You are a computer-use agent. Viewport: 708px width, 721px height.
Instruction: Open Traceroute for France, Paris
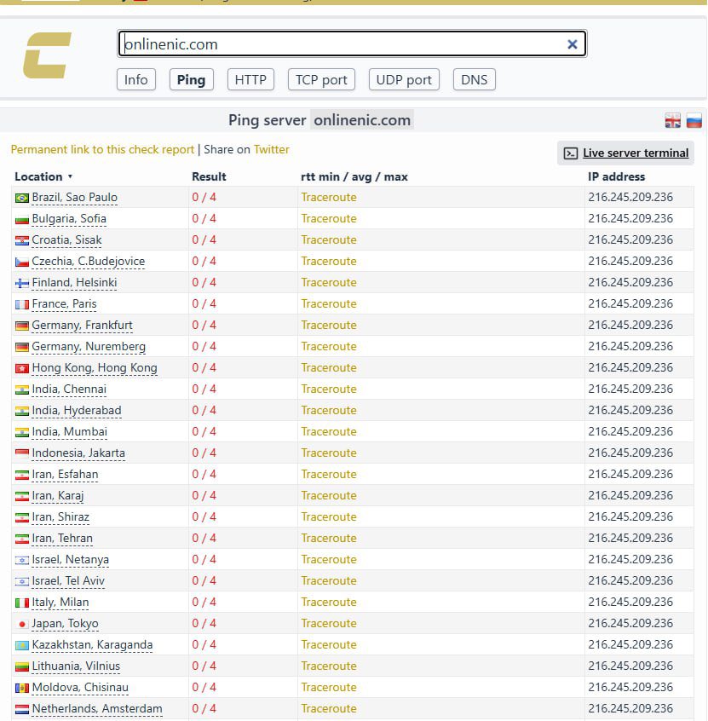[x=329, y=304]
